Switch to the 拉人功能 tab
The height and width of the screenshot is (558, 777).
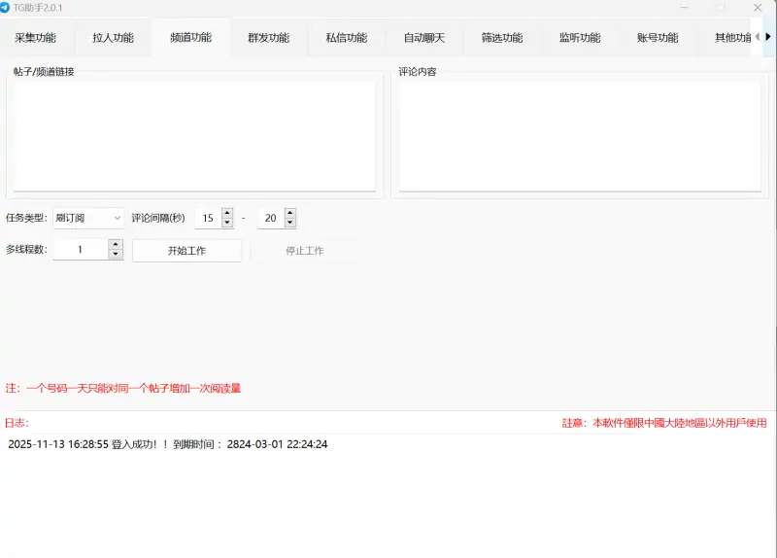click(113, 38)
